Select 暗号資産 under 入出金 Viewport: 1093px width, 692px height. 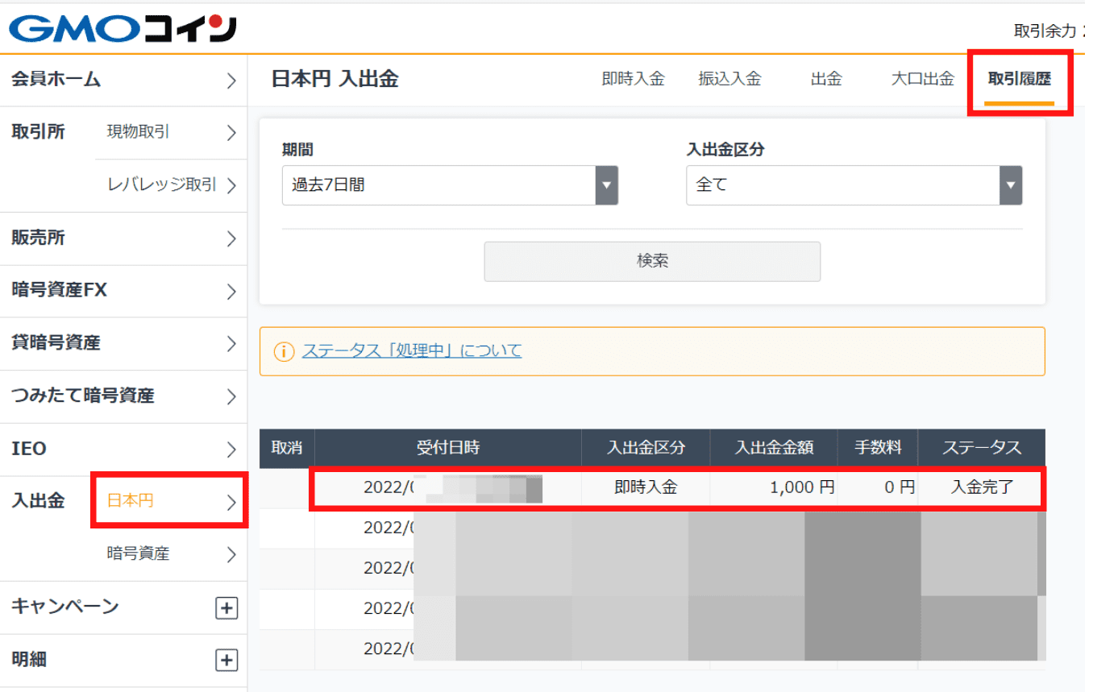point(172,554)
